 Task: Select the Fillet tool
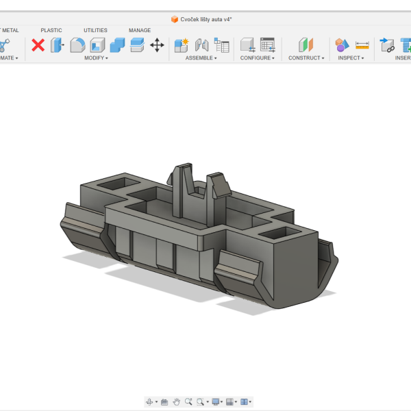click(x=77, y=45)
